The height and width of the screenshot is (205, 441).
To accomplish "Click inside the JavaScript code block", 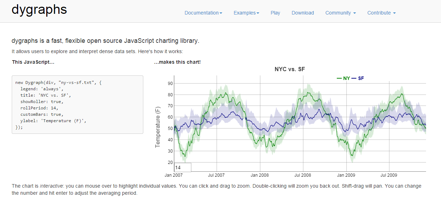I will coord(78,104).
